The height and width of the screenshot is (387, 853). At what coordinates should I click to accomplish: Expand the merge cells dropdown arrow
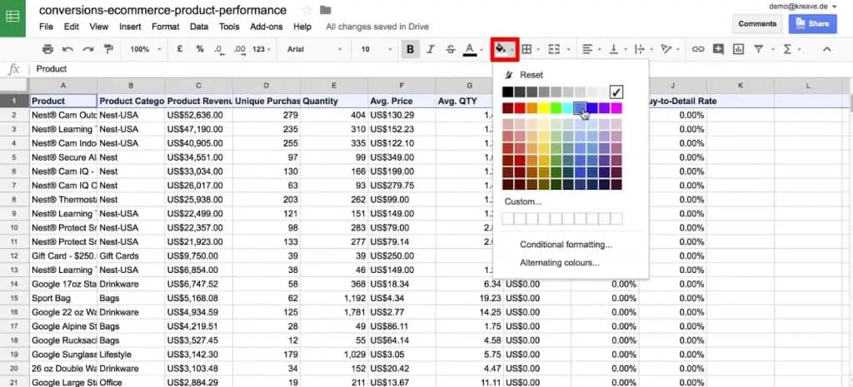tap(568, 50)
